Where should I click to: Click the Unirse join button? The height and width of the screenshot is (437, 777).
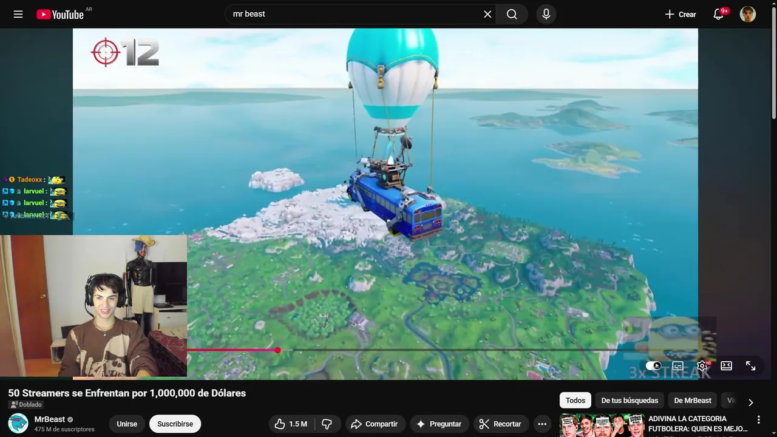pos(127,424)
